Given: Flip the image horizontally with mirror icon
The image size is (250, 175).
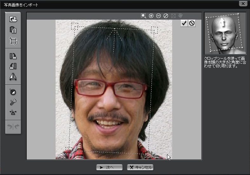Looking at the screenshot, I should tap(13, 77).
